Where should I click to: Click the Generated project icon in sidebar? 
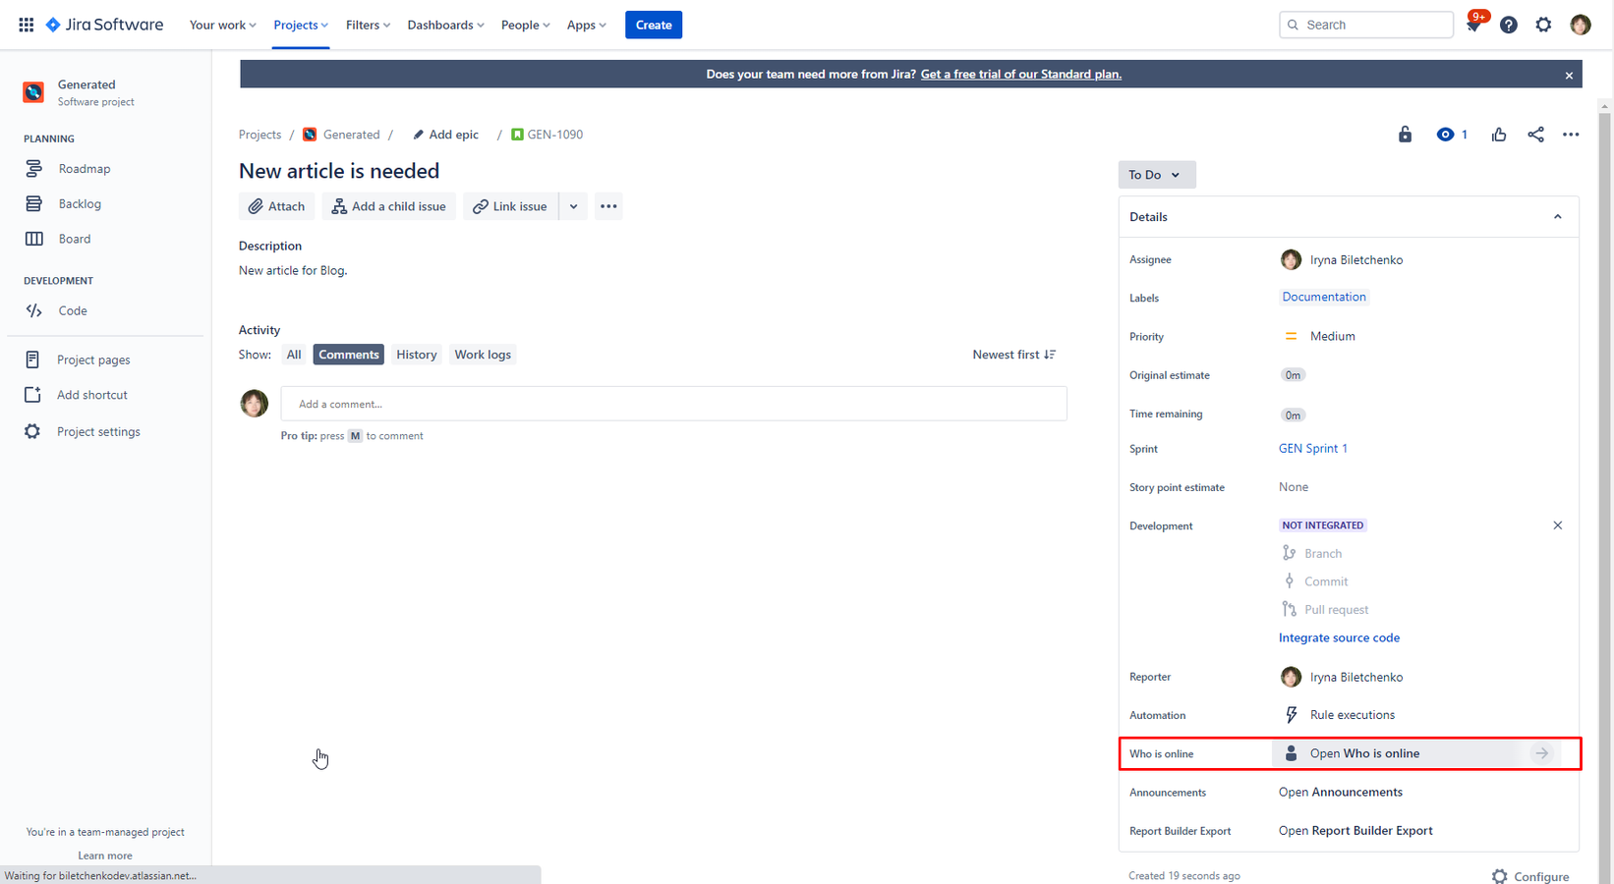(33, 92)
